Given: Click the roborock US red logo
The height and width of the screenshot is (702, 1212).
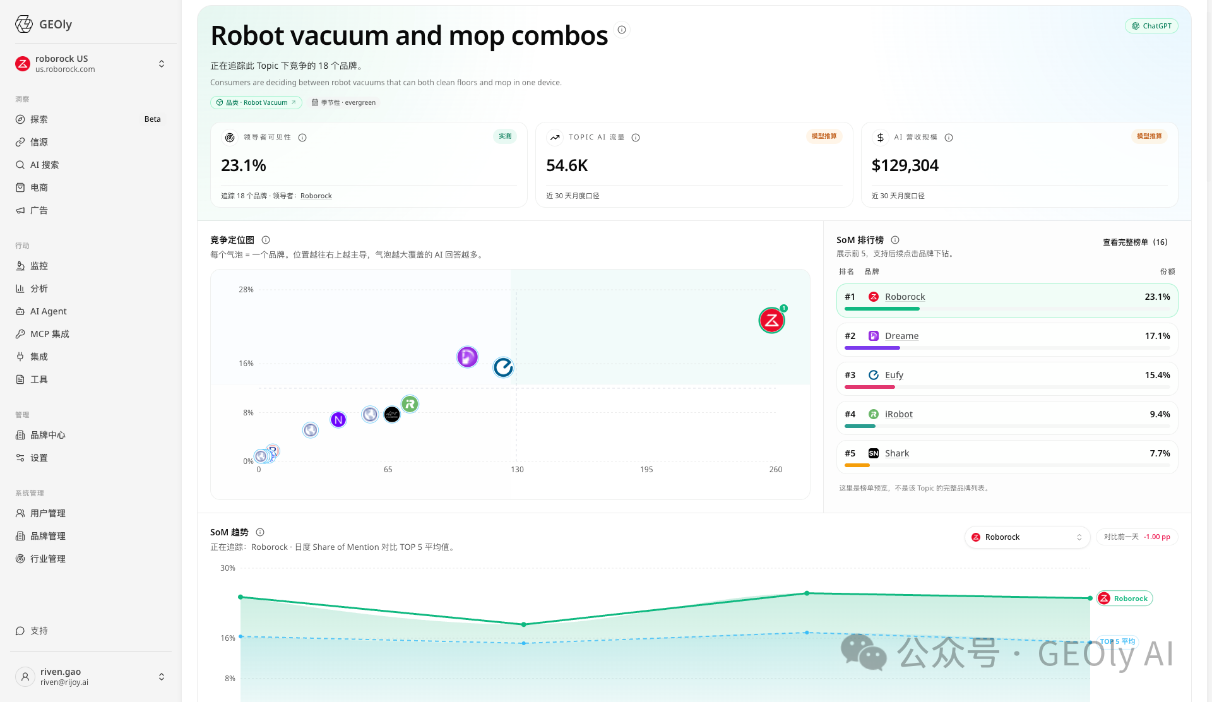Looking at the screenshot, I should coord(23,64).
